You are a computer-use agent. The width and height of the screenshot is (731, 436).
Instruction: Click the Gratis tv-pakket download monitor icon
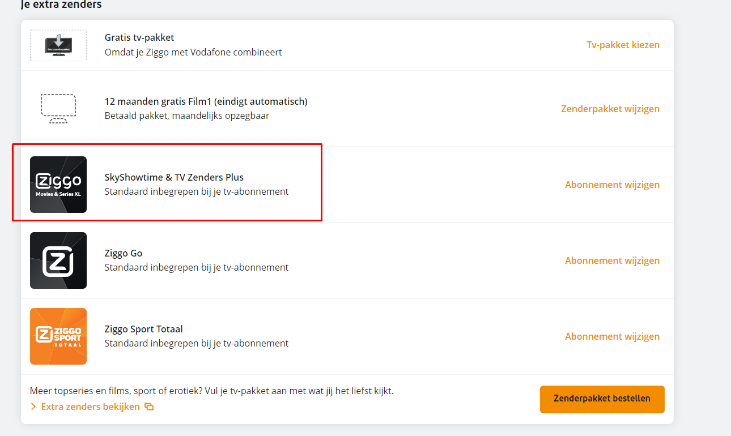58,45
